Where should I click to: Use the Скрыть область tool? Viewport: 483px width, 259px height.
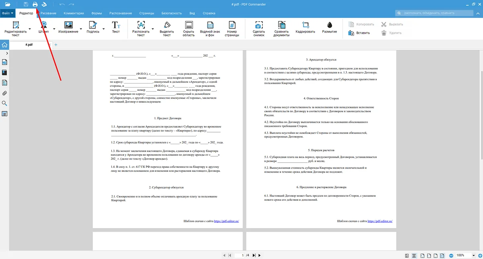pyautogui.click(x=188, y=29)
